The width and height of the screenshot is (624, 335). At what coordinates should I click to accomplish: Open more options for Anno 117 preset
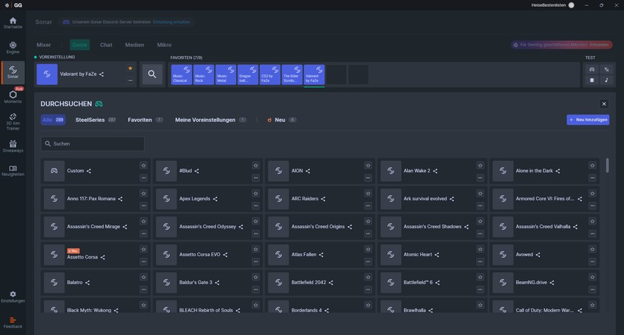[x=143, y=205]
